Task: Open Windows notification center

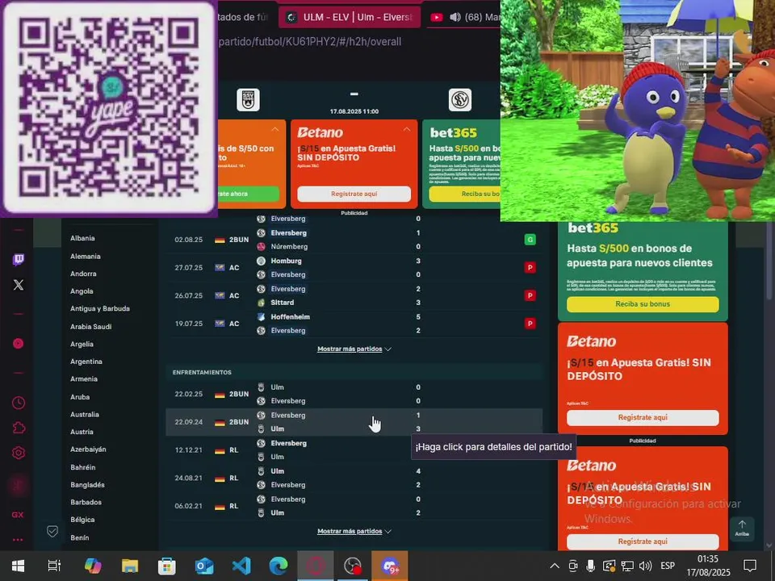Action: tap(750, 566)
